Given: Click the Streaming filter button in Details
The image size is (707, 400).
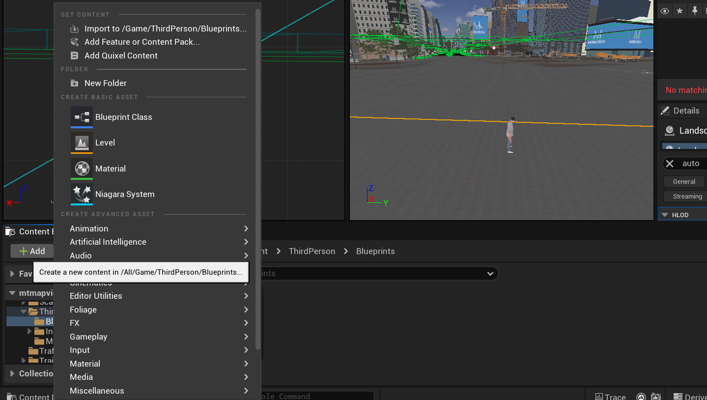Looking at the screenshot, I should click(x=685, y=196).
